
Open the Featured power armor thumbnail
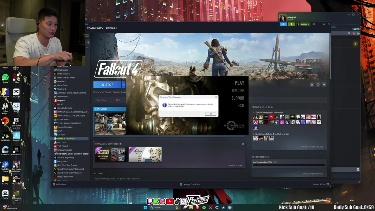110,123
